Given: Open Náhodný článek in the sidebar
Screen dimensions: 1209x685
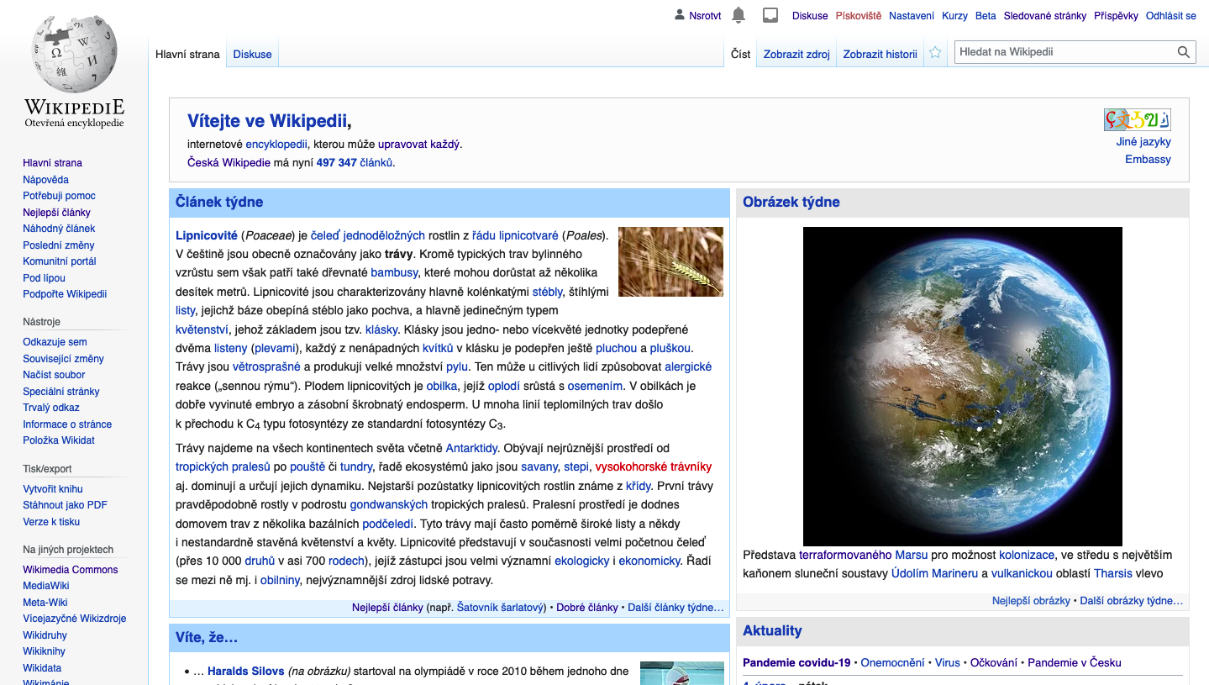Looking at the screenshot, I should point(59,229).
